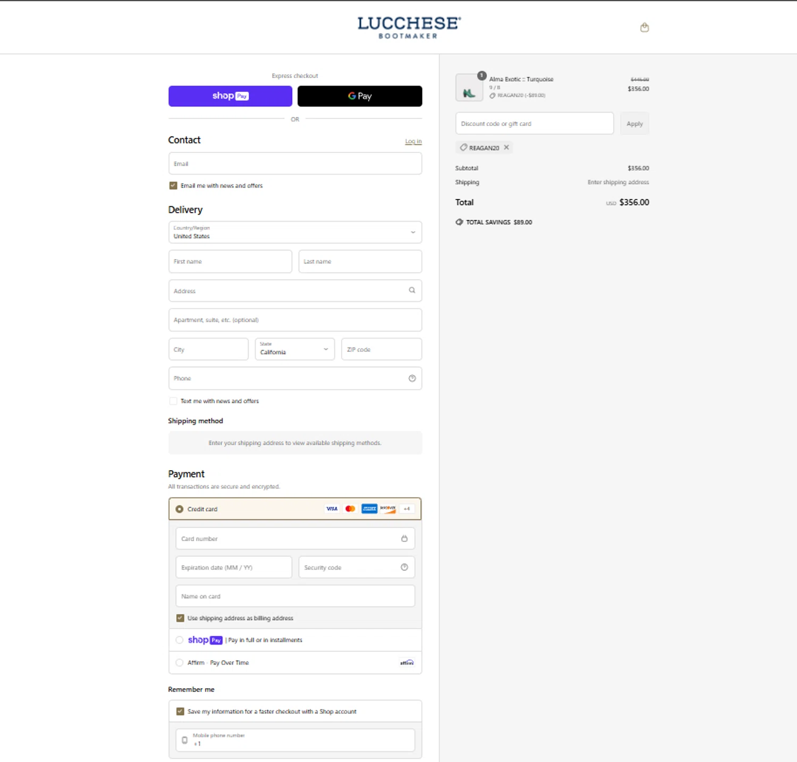
Task: Uncheck Save my information for faster checkout
Action: point(180,711)
